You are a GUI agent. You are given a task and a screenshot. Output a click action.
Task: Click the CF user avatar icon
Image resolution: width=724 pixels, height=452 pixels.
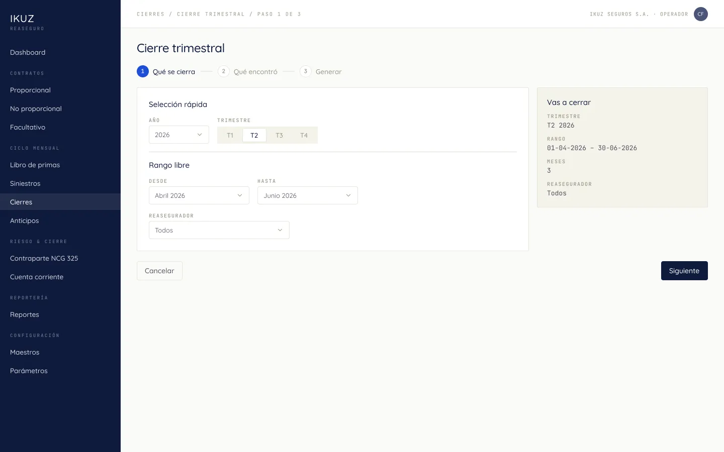[x=700, y=14]
